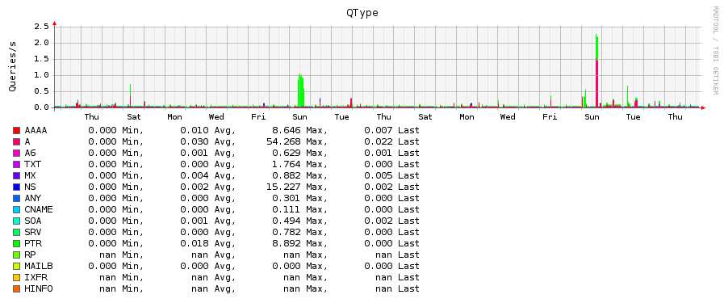Click the blue NS legend swatch

pos(16,187)
